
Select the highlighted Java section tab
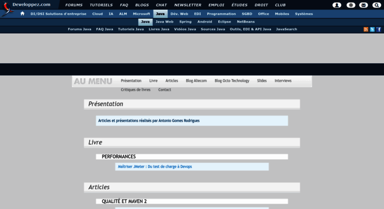[x=160, y=14]
